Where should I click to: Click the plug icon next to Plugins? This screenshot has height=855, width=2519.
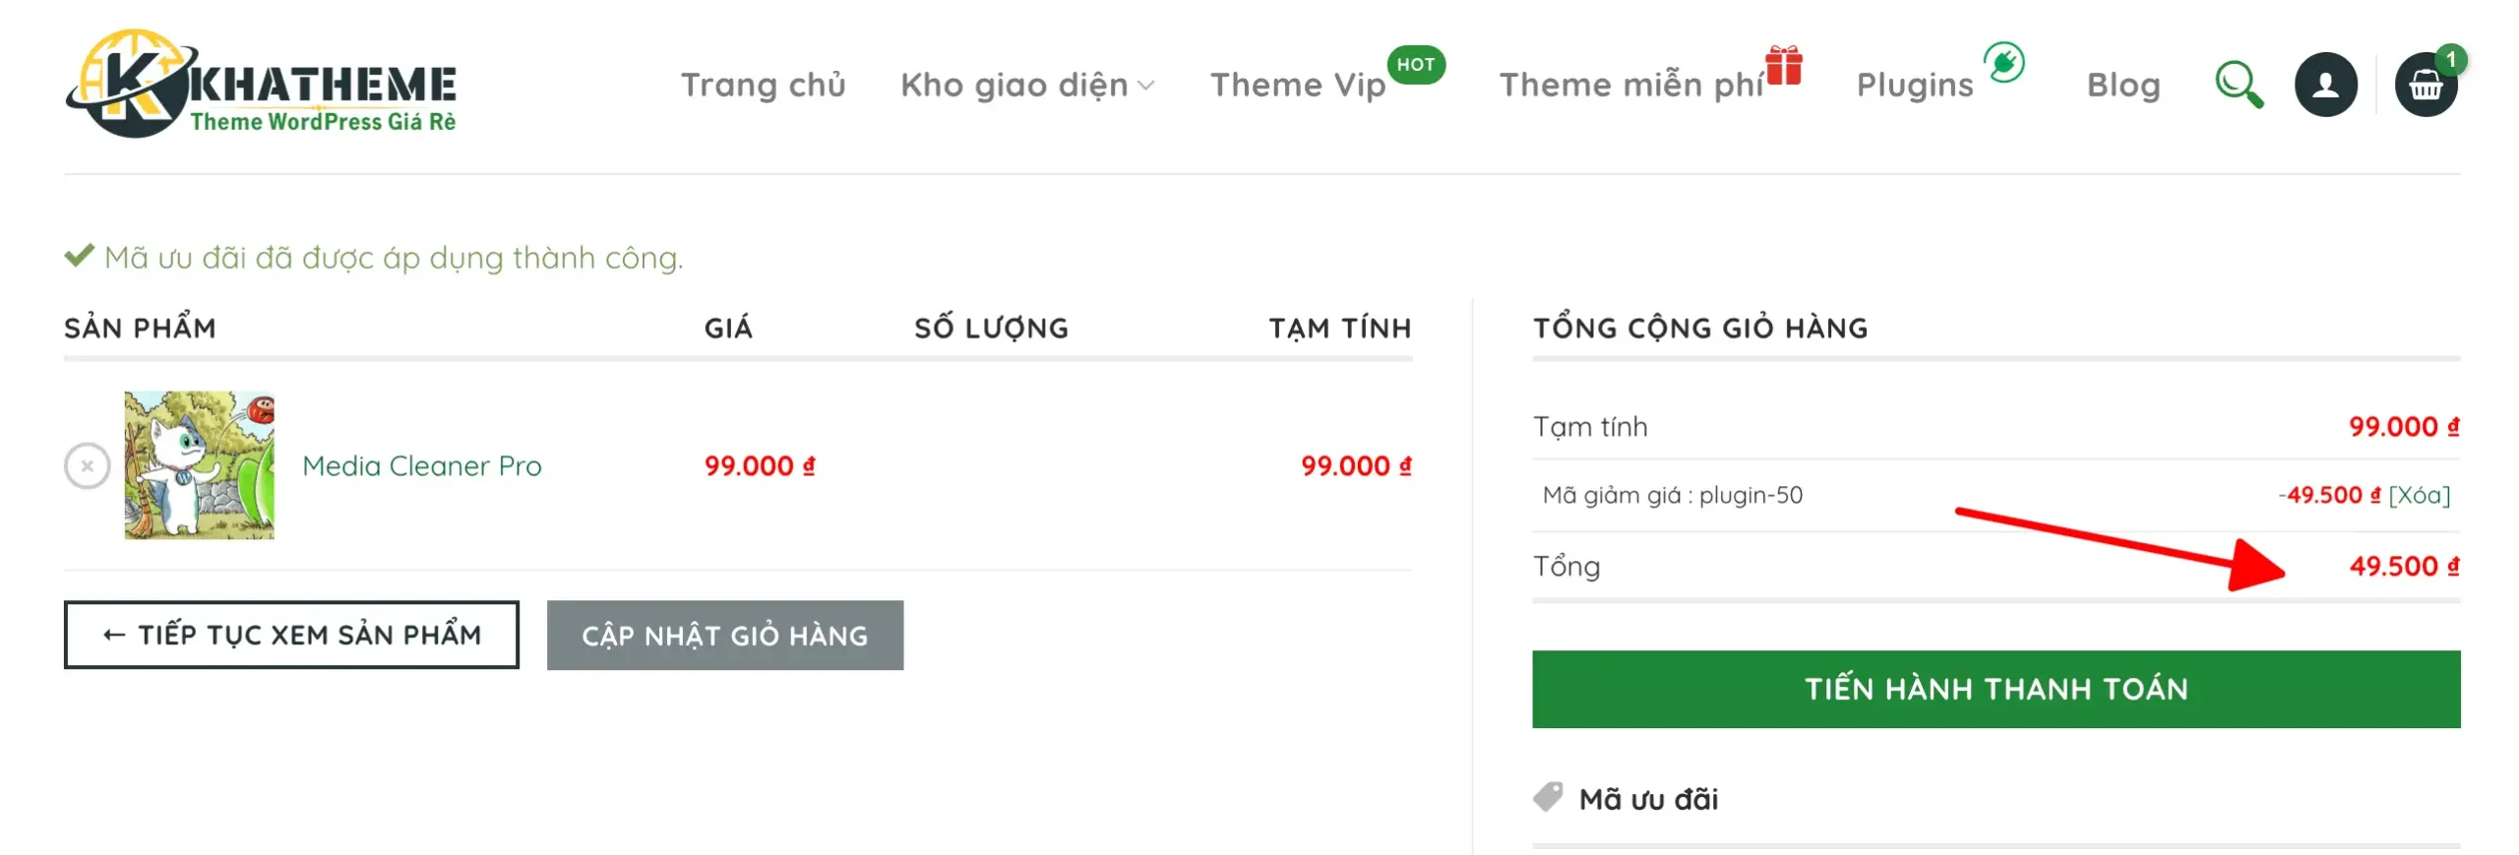[2003, 63]
